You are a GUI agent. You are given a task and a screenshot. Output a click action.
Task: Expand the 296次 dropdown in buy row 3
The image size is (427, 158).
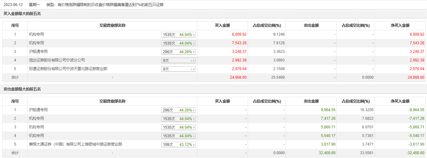[178, 52]
